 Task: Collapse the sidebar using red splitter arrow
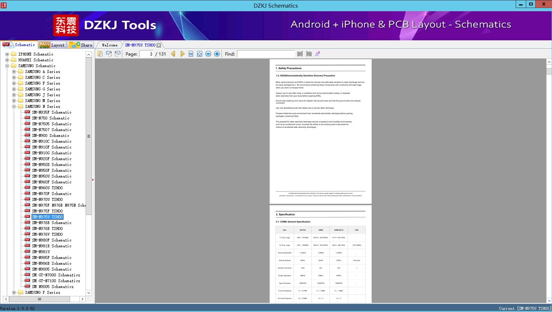(x=93, y=179)
